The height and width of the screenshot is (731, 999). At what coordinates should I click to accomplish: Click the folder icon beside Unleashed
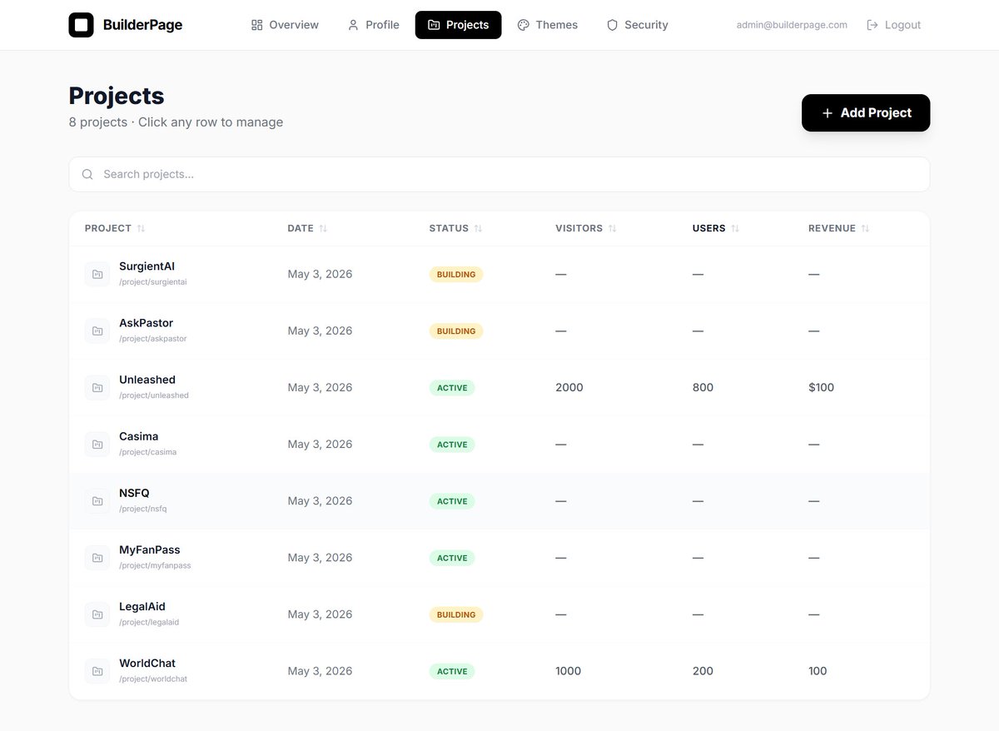pos(97,387)
